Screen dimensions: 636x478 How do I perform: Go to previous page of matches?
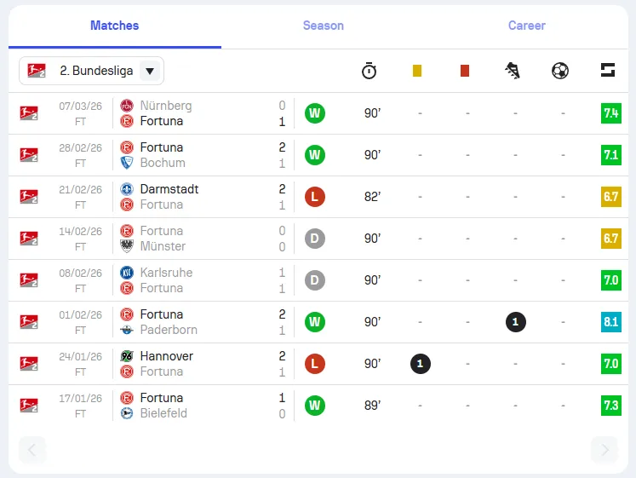coord(32,450)
